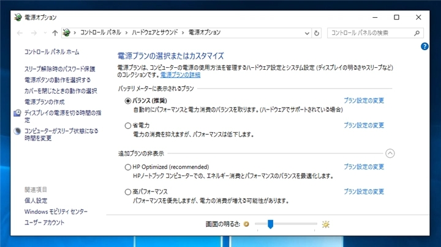Click the Power Options title bar icon
Image resolution: width=441 pixels, height=247 pixels.
tap(18, 17)
